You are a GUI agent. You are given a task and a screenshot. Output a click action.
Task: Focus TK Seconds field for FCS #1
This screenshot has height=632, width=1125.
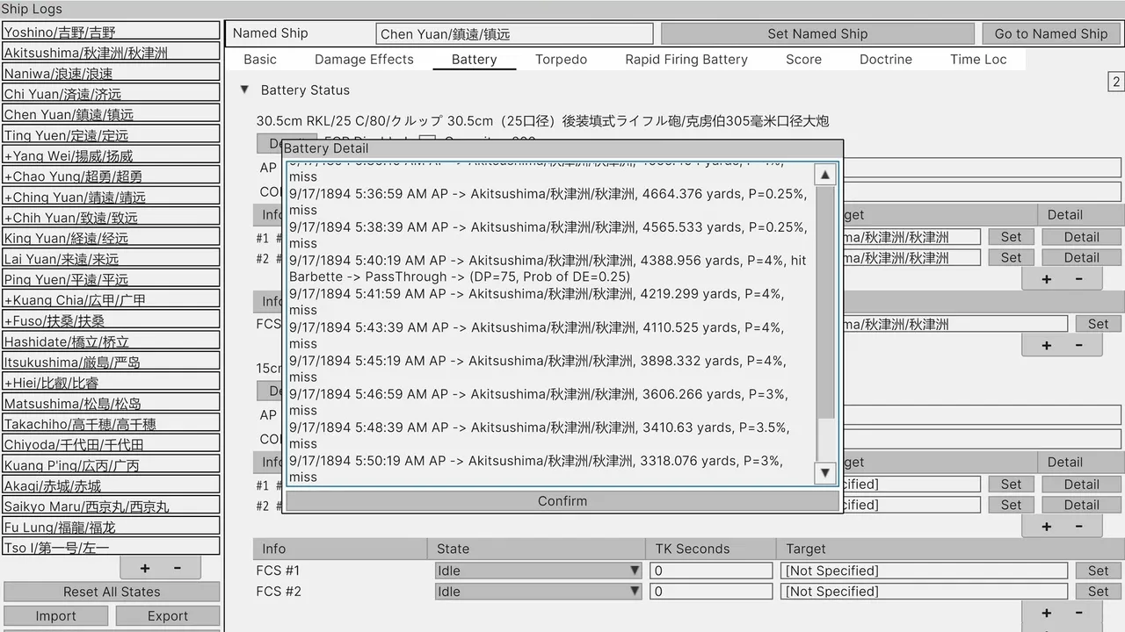click(712, 571)
